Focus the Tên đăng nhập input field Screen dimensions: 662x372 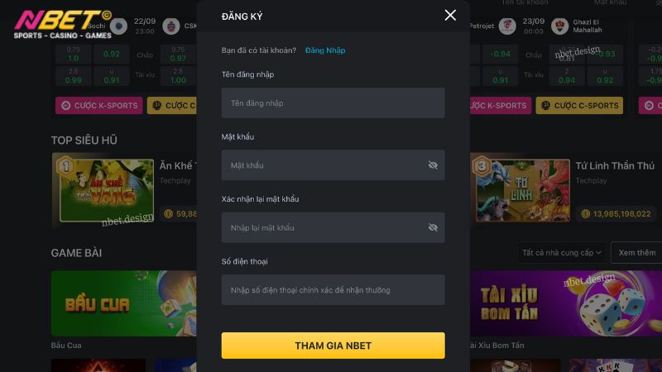tap(333, 103)
